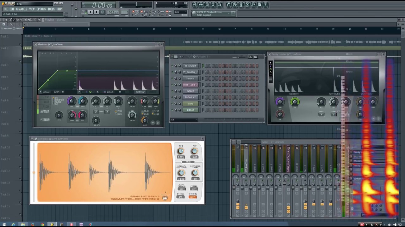Screen dimensions: 405x227
Task: Click the TIME knob in s(M)exoscope
Action: [181, 151]
